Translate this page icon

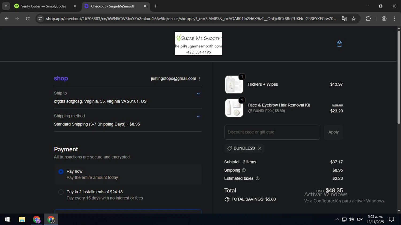[344, 19]
